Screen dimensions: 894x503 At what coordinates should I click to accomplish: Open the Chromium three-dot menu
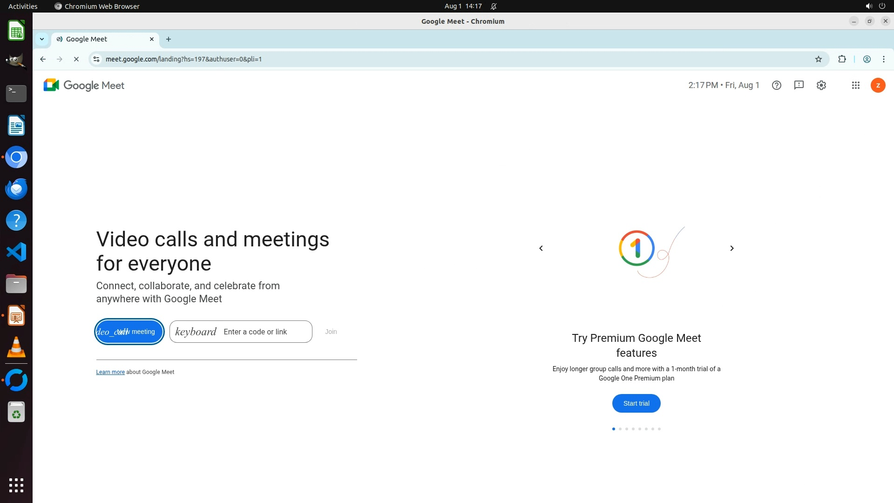[883, 59]
